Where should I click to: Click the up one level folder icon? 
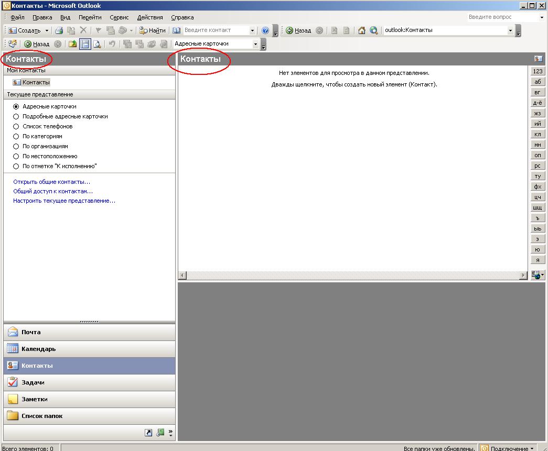pyautogui.click(x=73, y=44)
